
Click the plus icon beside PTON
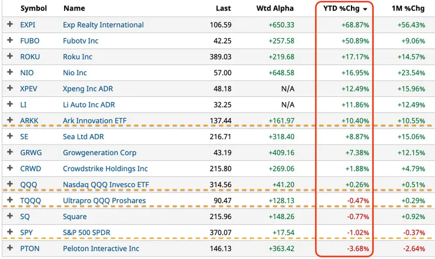point(9,248)
